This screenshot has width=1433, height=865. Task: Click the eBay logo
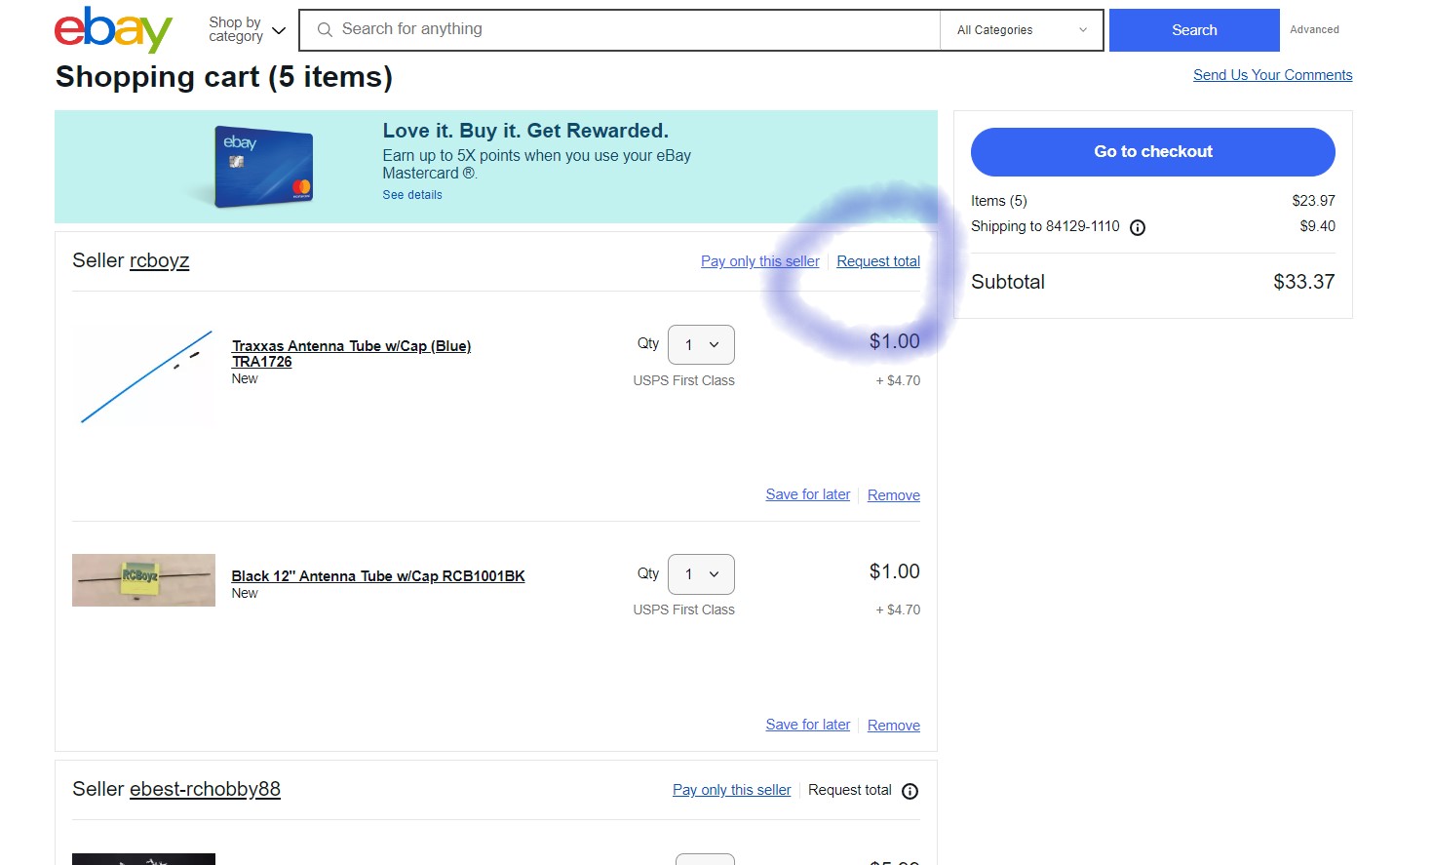[x=113, y=30]
